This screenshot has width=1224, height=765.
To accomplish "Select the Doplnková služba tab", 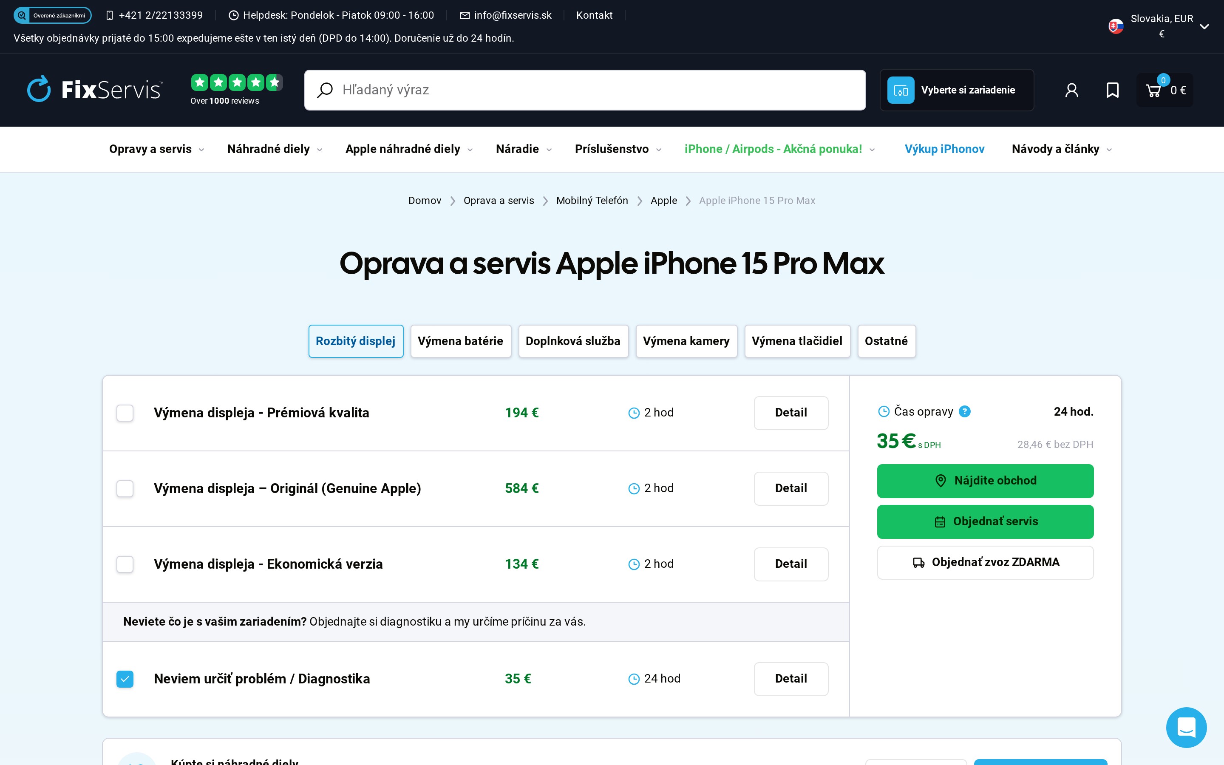I will tap(573, 341).
